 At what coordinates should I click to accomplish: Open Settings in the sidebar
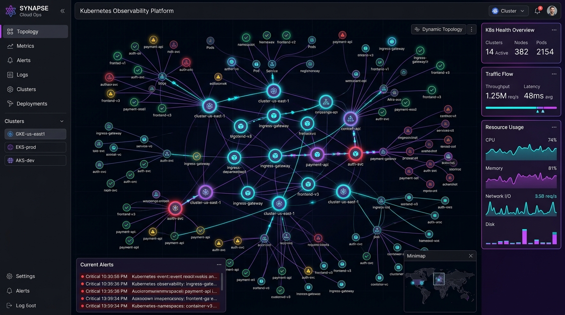[x=35, y=276]
